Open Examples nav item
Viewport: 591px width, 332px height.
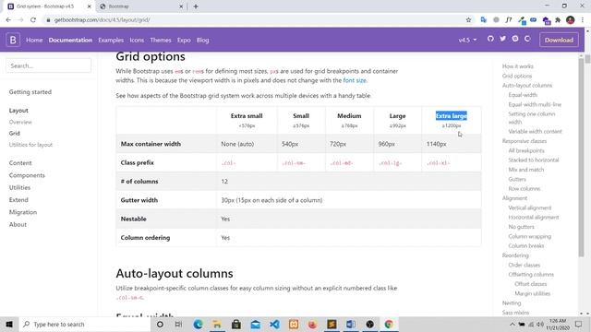tap(111, 40)
